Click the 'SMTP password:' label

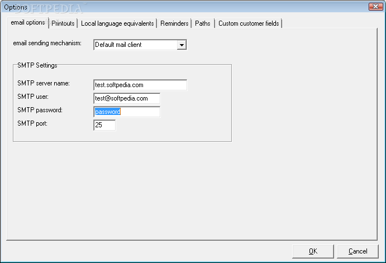(x=40, y=110)
